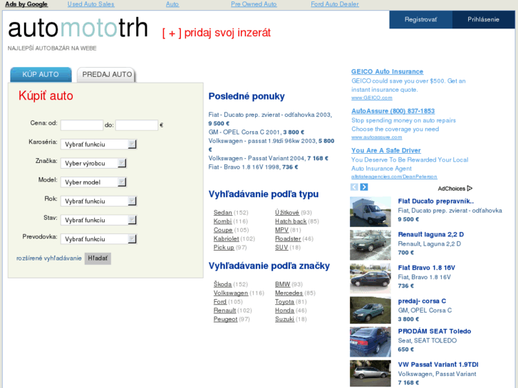Browse Mercedes brand listings
Image resolution: width=518 pixels, height=388 pixels.
(x=289, y=293)
